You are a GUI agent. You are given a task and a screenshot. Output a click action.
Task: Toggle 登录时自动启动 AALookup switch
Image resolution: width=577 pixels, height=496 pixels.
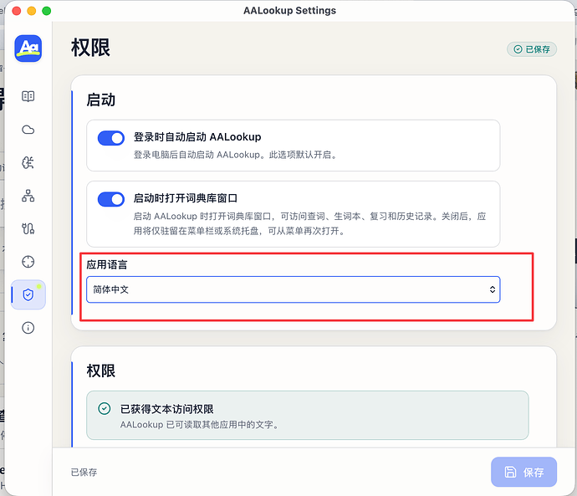point(110,138)
